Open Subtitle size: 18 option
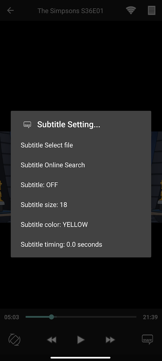 (x=81, y=205)
